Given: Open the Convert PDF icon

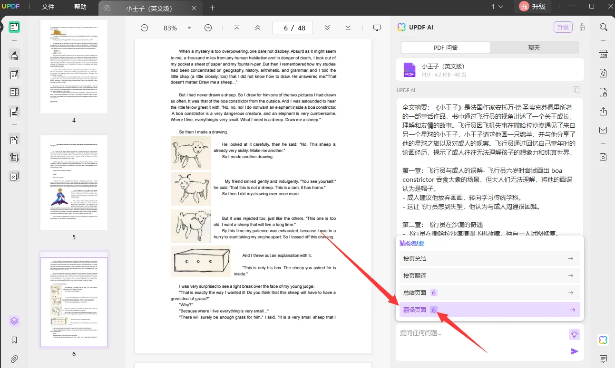Looking at the screenshot, I should (x=604, y=73).
